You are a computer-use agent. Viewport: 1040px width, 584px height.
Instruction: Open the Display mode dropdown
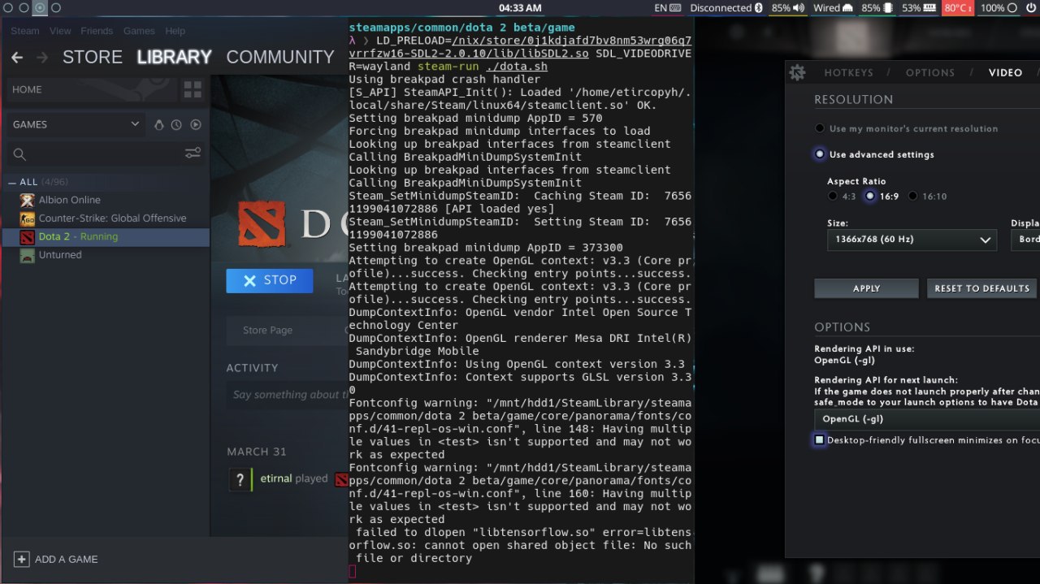[x=1025, y=240]
